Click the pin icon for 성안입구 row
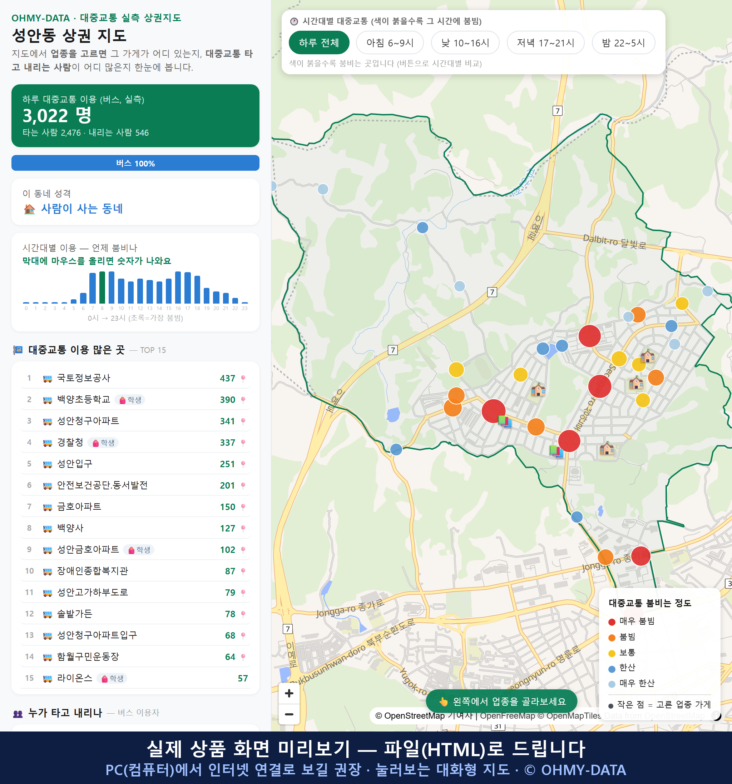 pyautogui.click(x=243, y=464)
